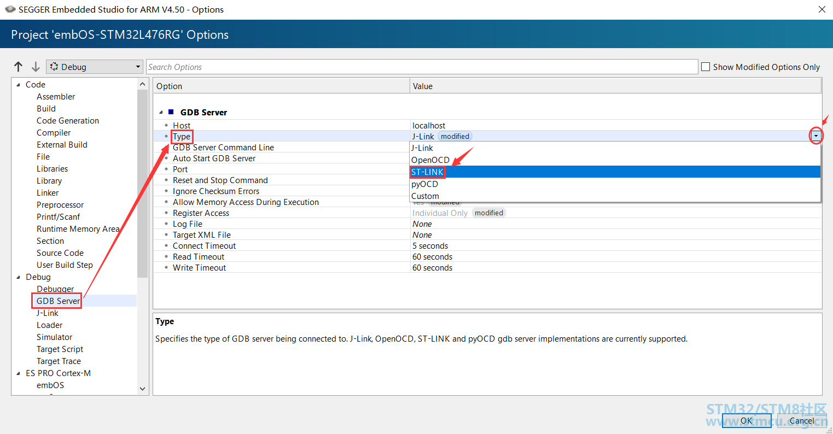The width and height of the screenshot is (833, 434).
Task: Collapse the ES PRO Cortex-M tree category
Action: click(19, 373)
